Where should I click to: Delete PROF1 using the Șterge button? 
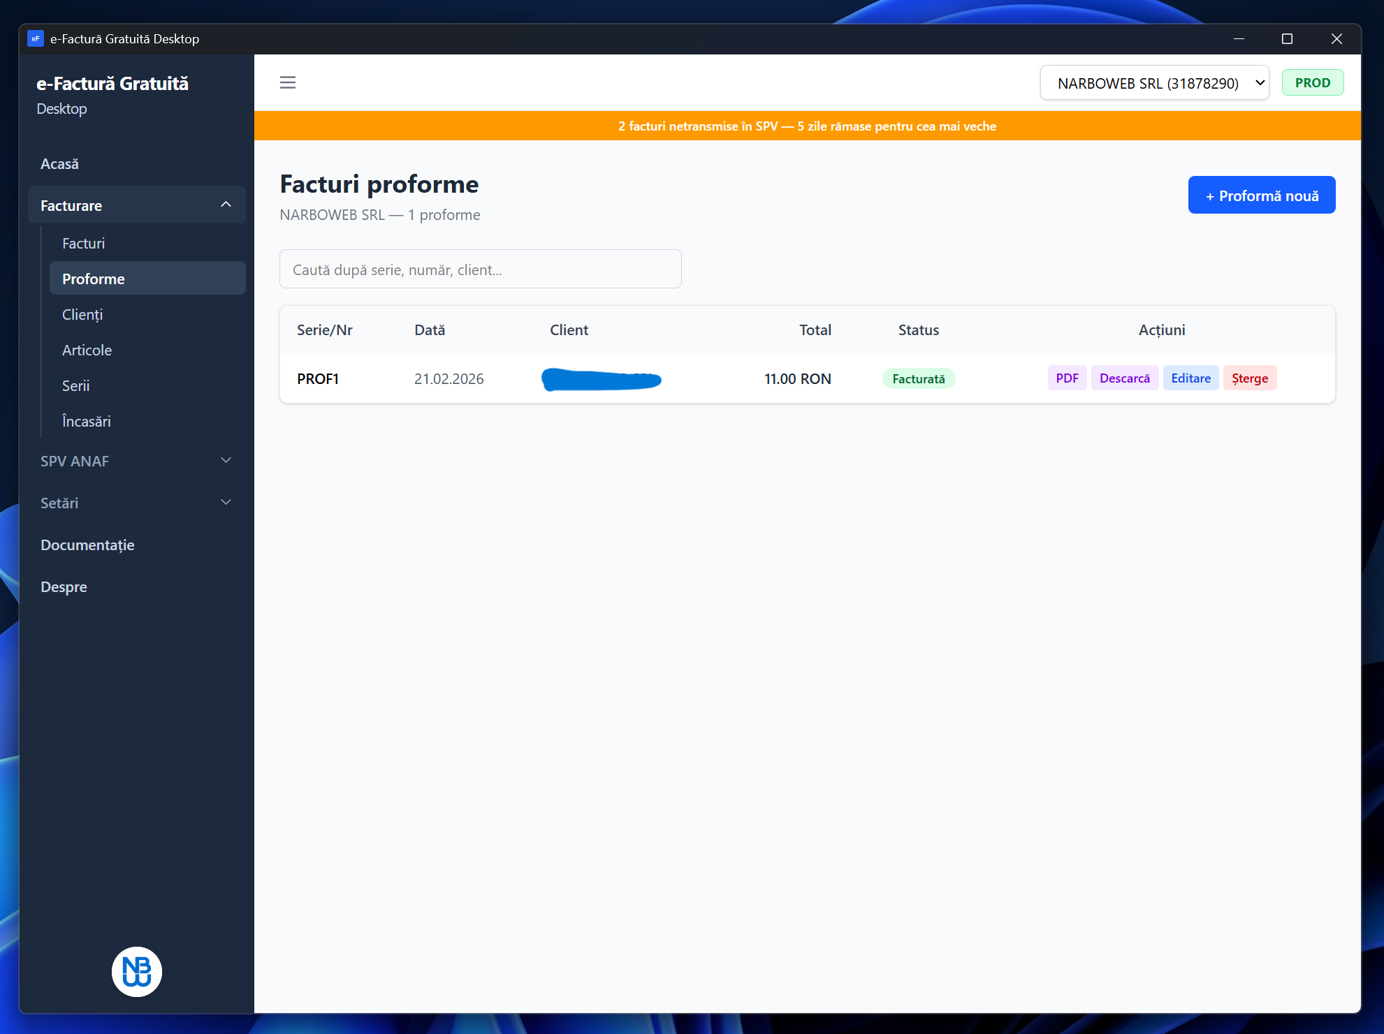pos(1249,378)
